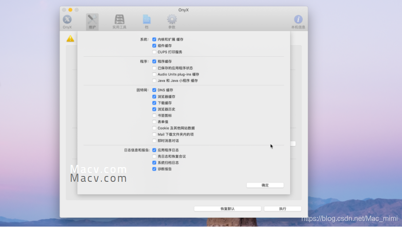Uncheck 诊断报告 checkbox
The width and height of the screenshot is (402, 227).
pyautogui.click(x=154, y=169)
